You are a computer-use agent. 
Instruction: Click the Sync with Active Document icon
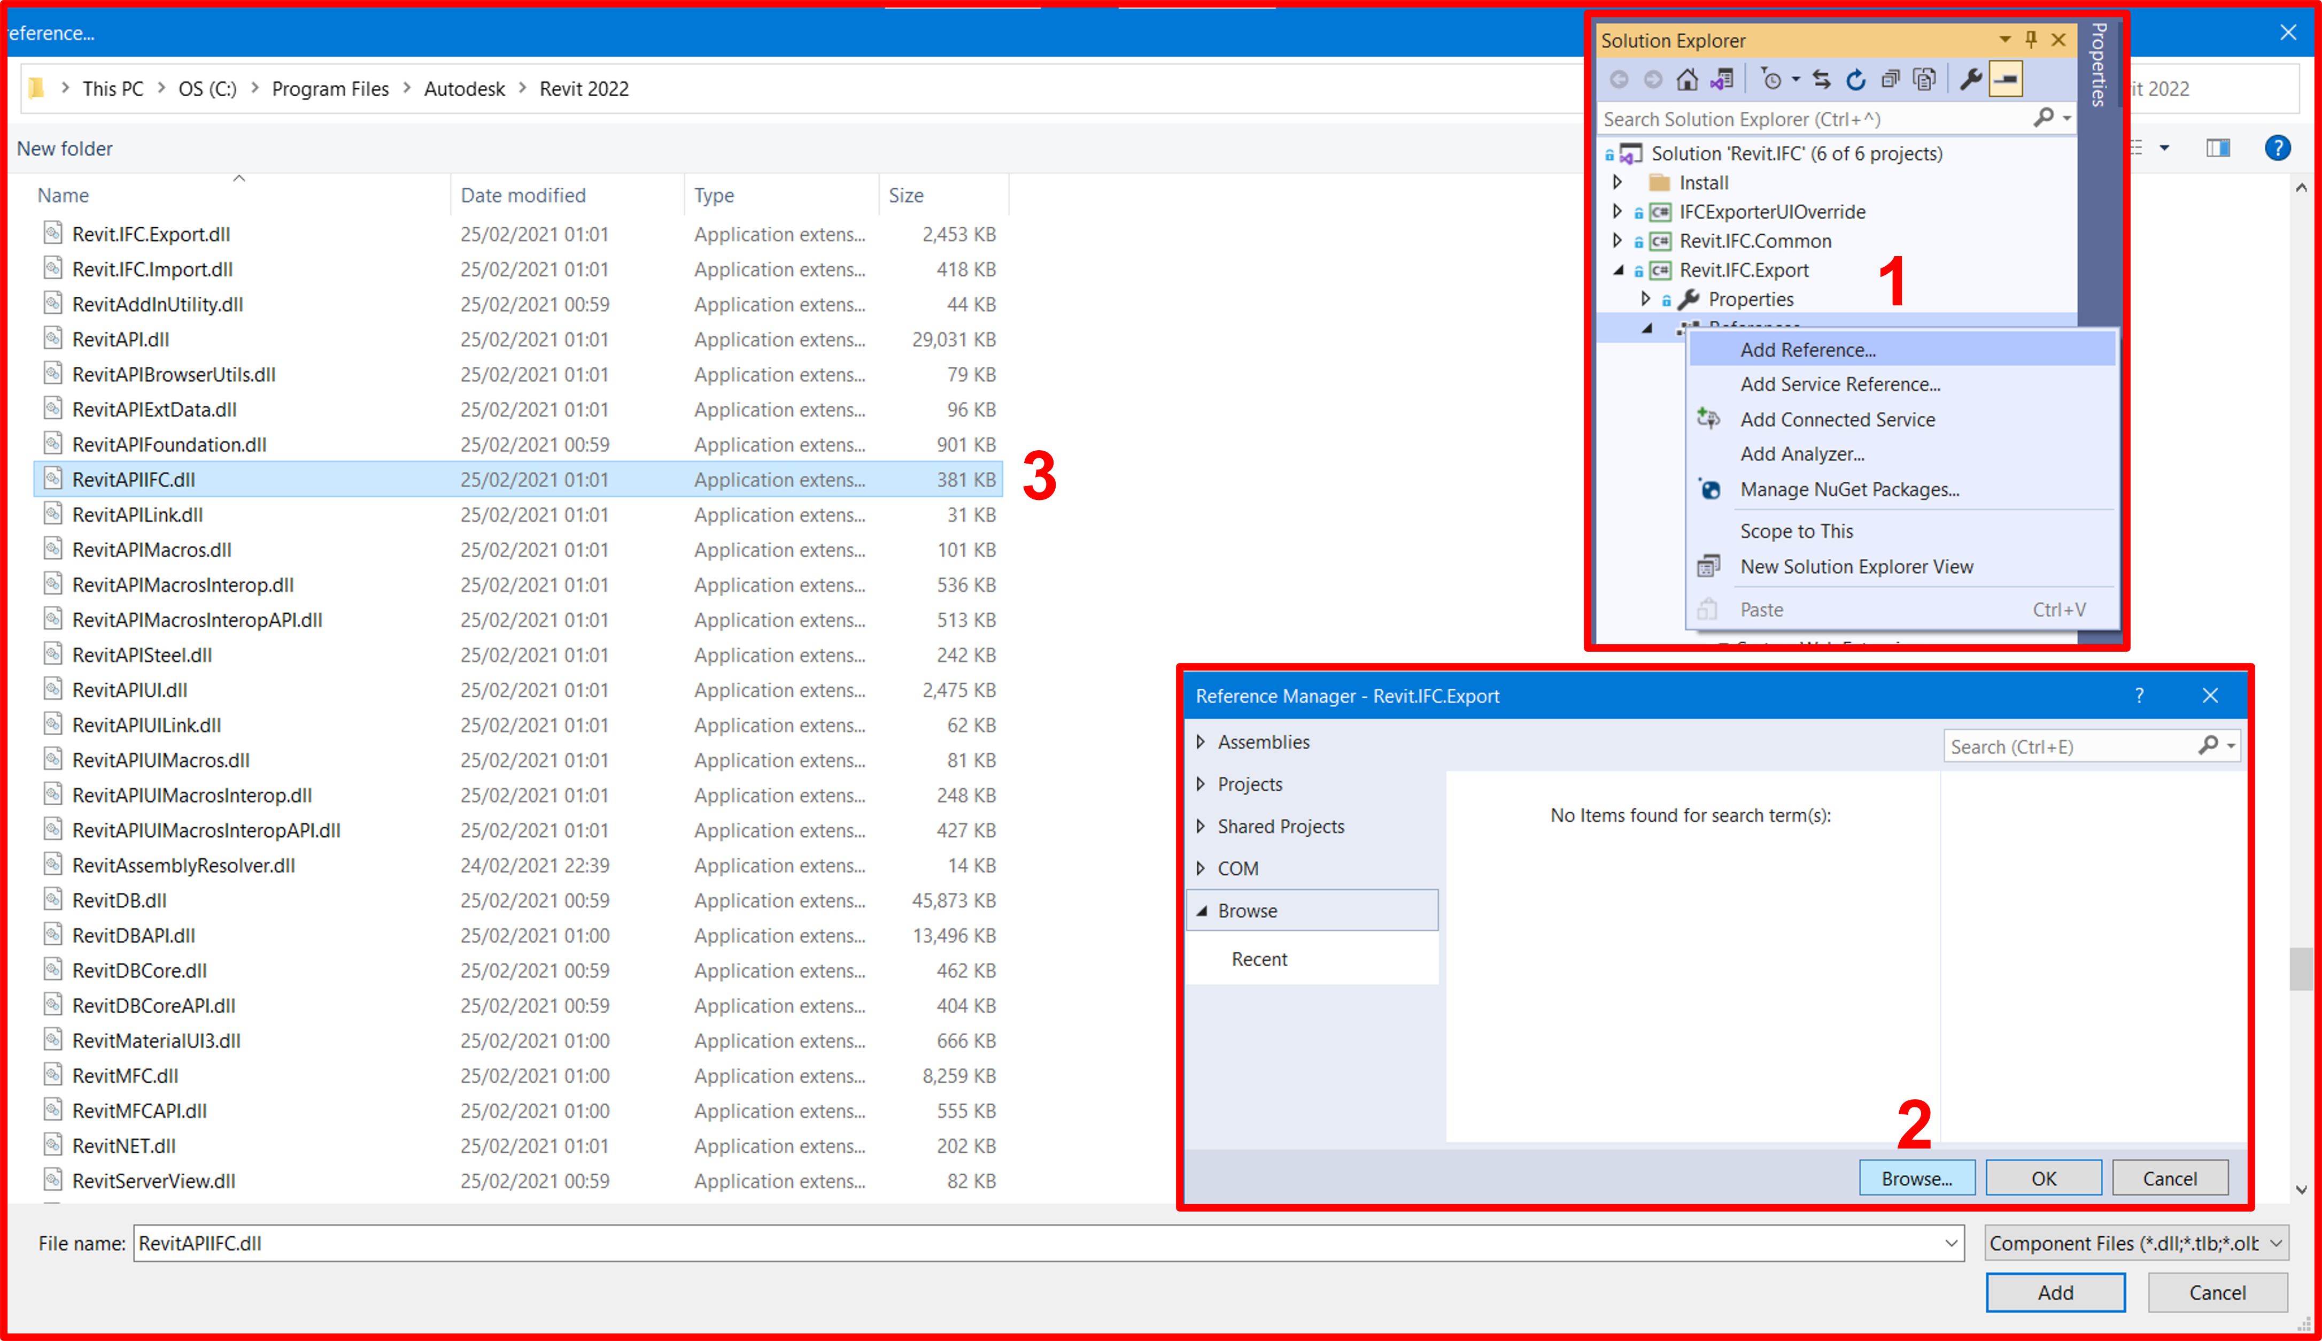(1821, 80)
